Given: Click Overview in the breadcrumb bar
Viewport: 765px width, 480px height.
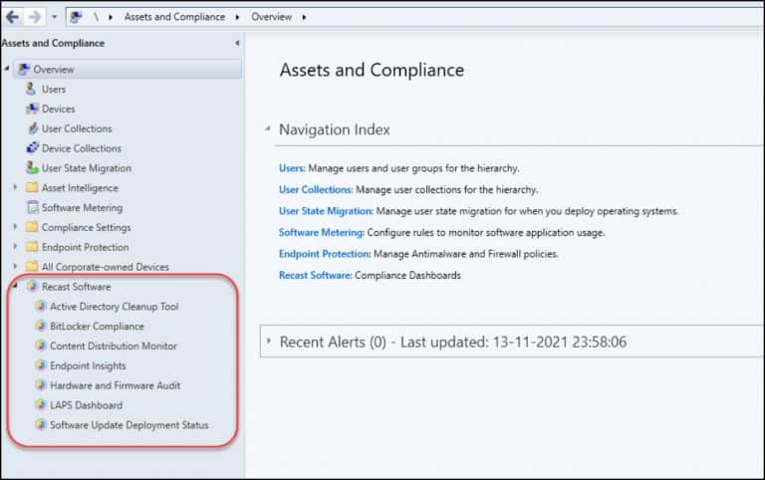Looking at the screenshot, I should [x=271, y=17].
